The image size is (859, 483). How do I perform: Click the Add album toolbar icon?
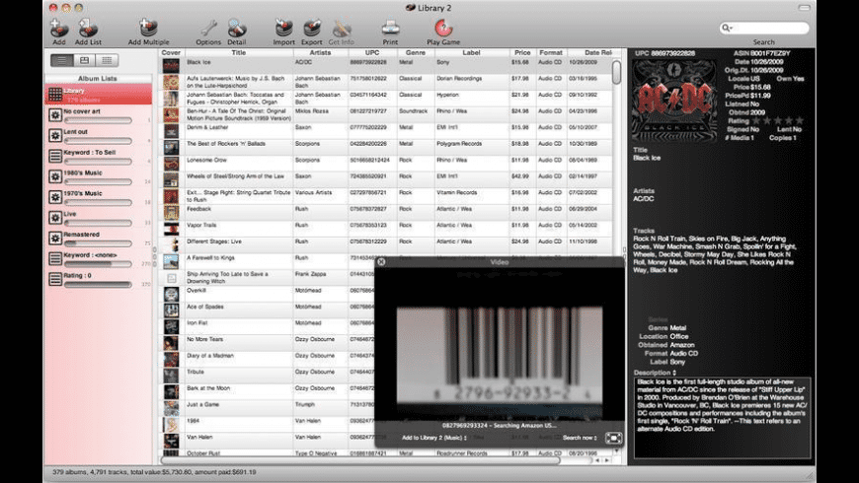[59, 28]
